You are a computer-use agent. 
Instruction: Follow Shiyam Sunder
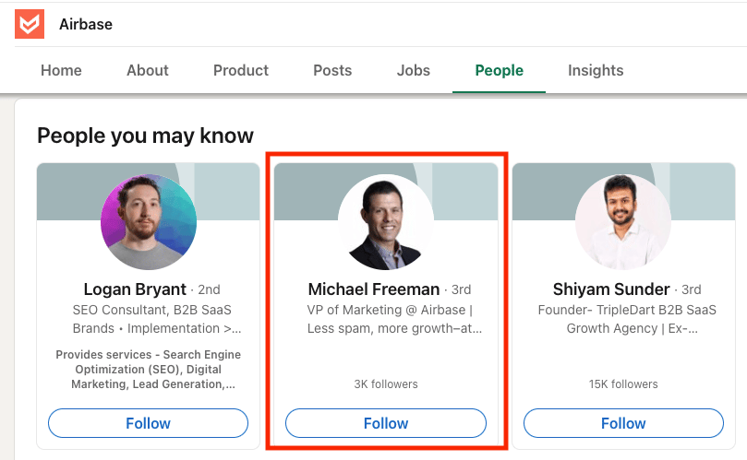623,423
